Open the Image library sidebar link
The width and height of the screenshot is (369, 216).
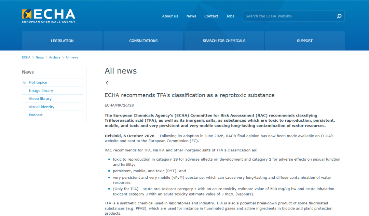coord(41,91)
